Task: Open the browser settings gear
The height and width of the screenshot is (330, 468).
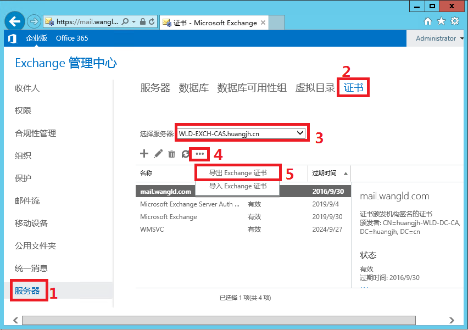Action: [454, 21]
